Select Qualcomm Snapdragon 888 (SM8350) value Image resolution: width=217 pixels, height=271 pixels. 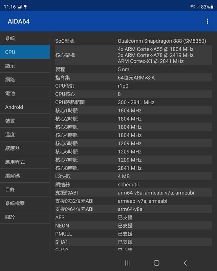click(162, 41)
